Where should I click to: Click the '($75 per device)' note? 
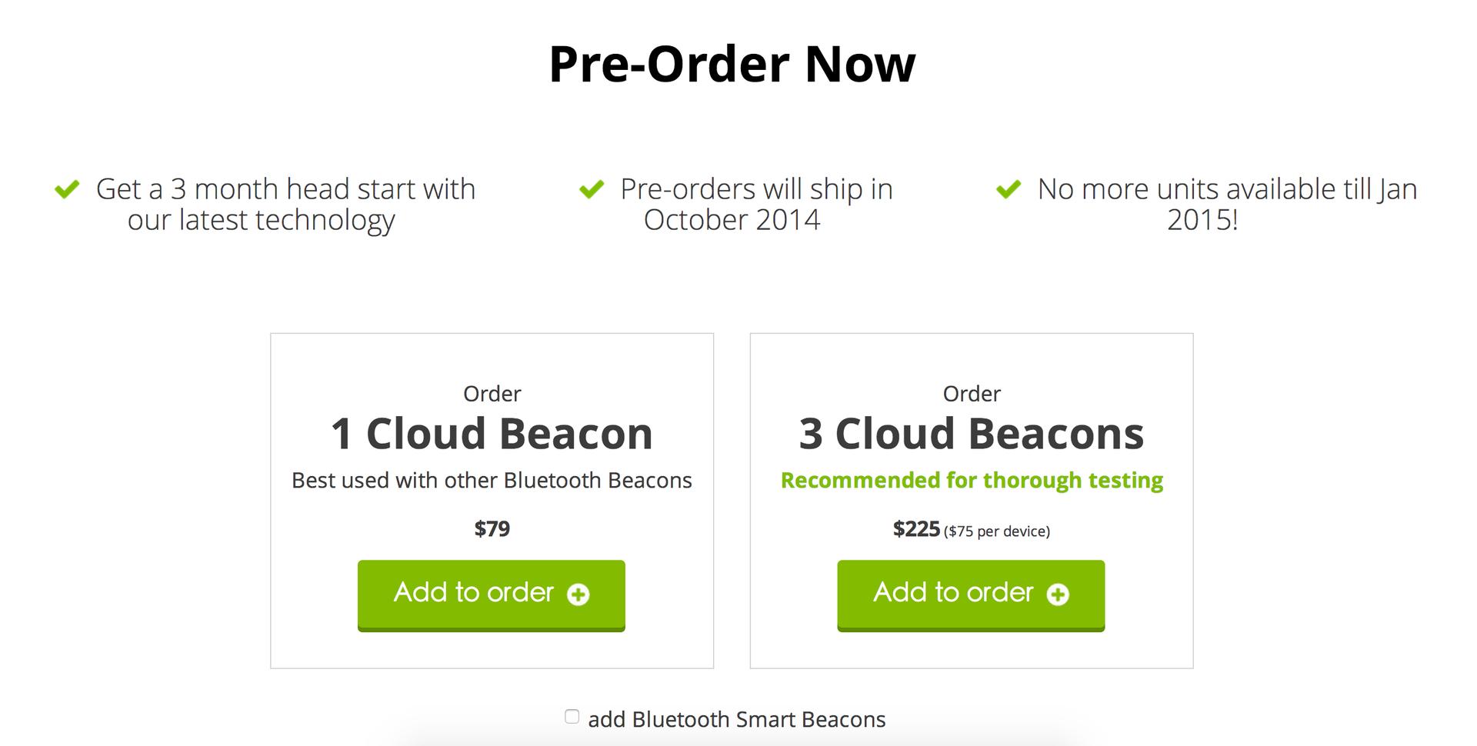[997, 531]
